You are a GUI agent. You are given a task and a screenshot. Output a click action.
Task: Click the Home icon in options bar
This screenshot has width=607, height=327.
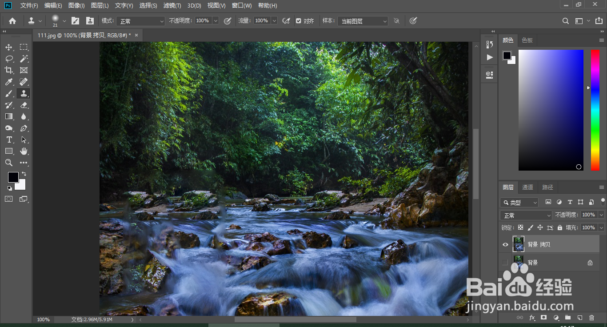[12, 21]
